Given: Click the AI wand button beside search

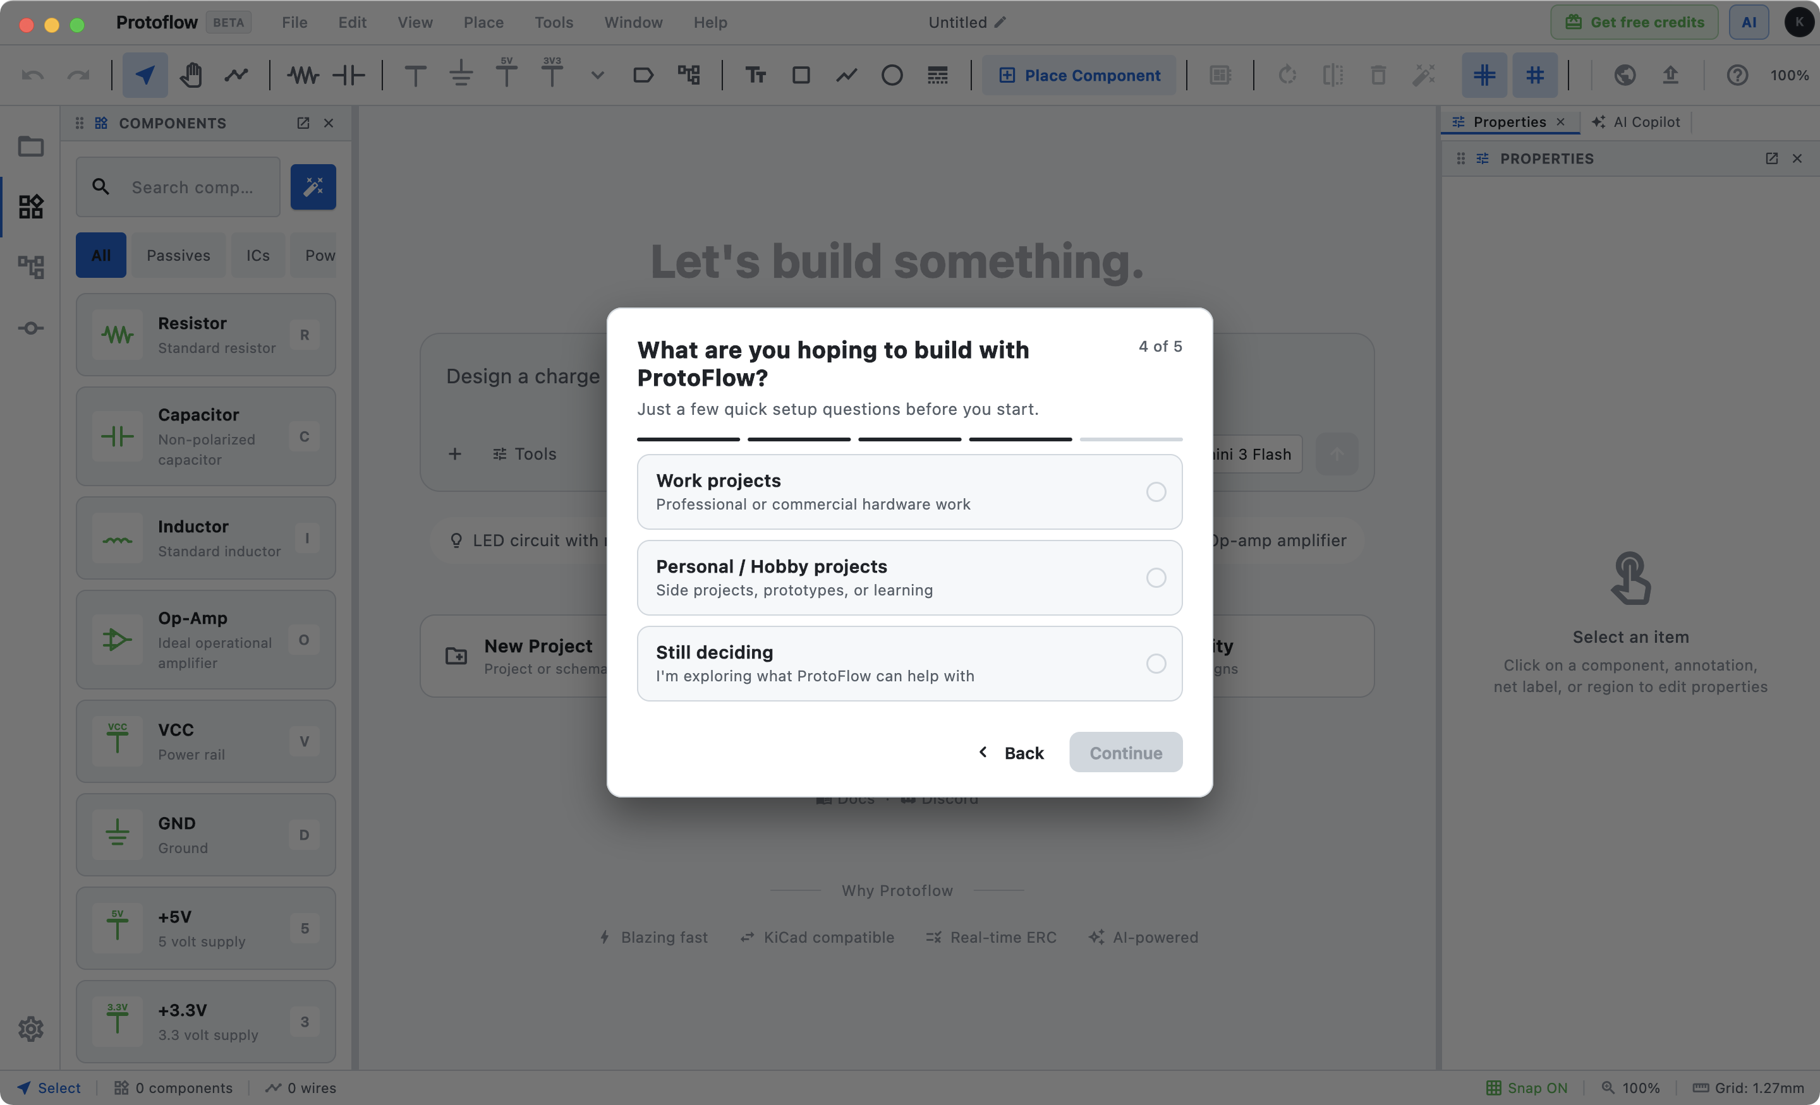Looking at the screenshot, I should [x=313, y=187].
